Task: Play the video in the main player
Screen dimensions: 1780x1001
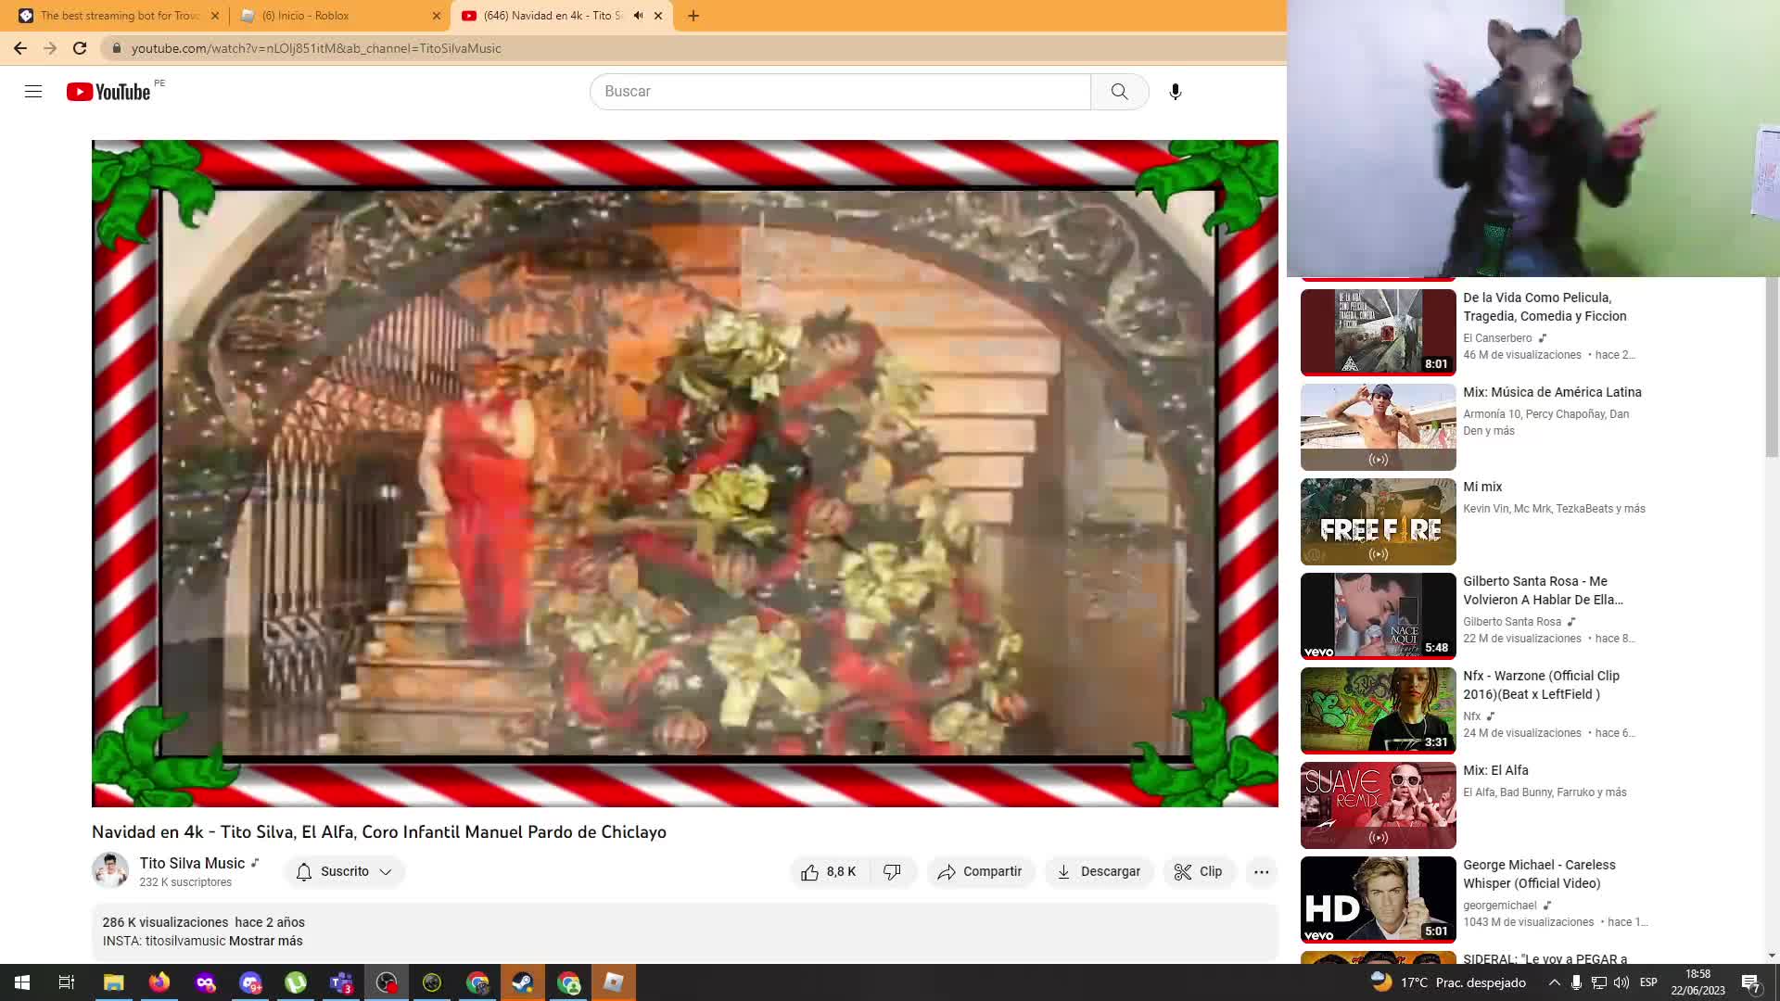Action: [x=685, y=474]
